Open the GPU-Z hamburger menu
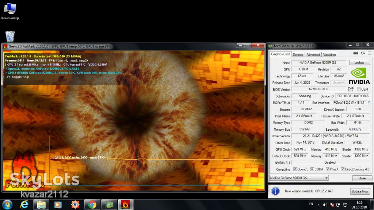The width and height of the screenshot is (374, 210). [x=370, y=53]
